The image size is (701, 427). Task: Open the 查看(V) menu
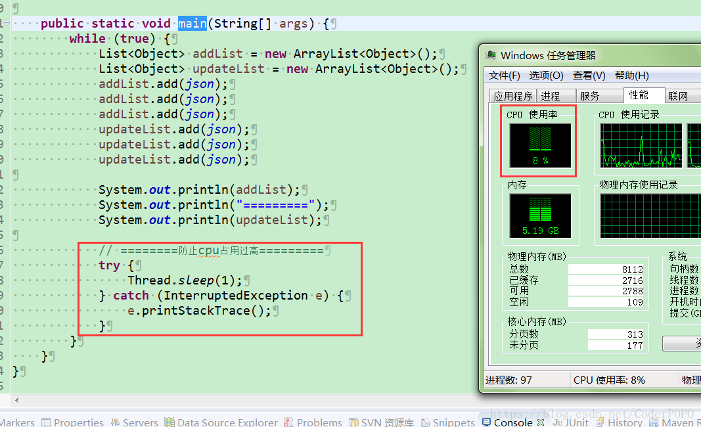[587, 76]
